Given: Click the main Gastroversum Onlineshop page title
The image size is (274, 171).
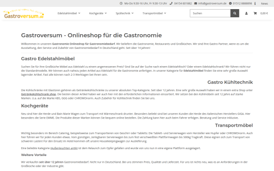Looking at the screenshot, I should [x=91, y=35].
